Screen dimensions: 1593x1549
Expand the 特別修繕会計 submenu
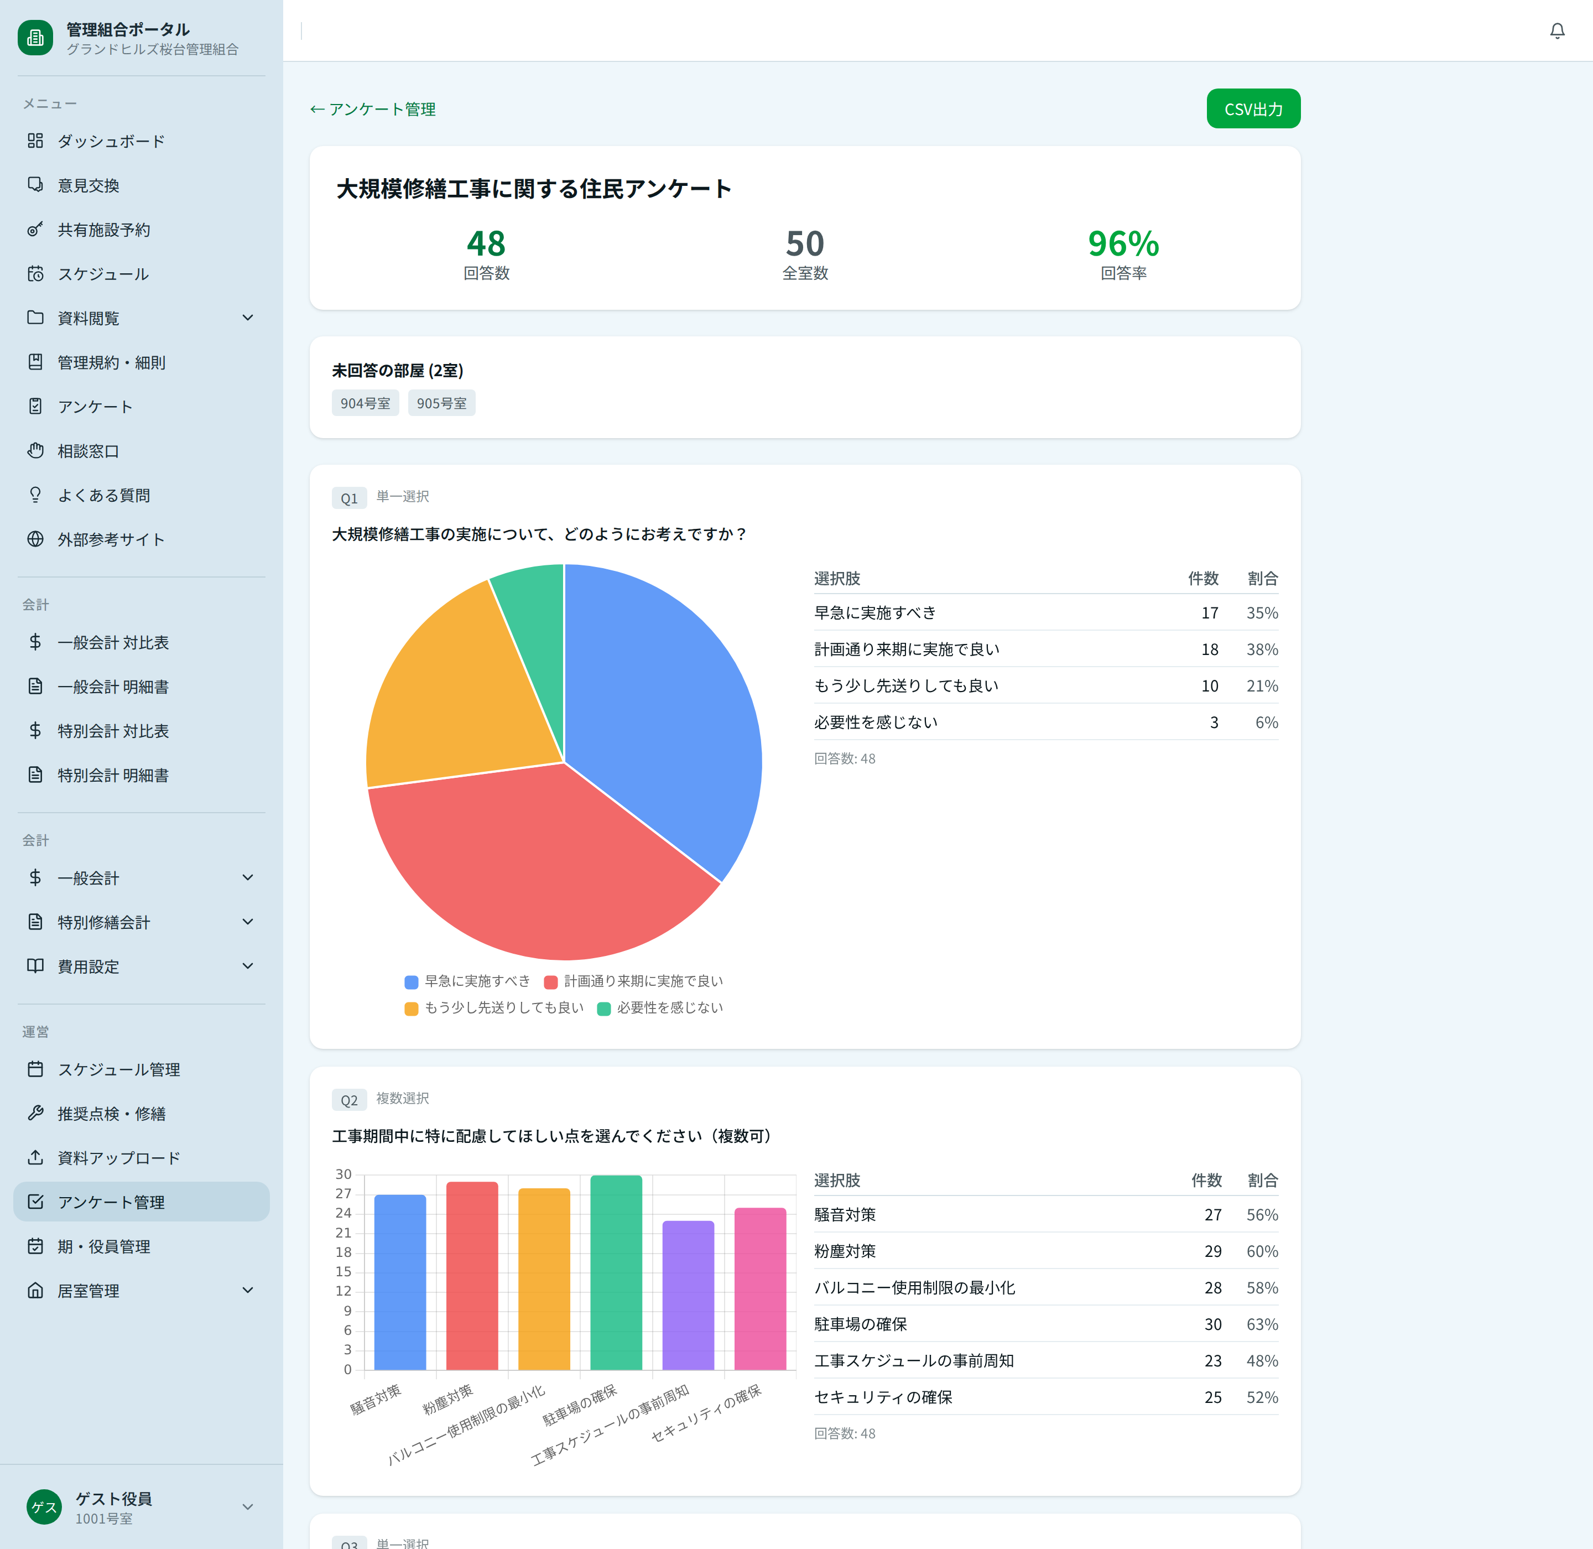[248, 922]
